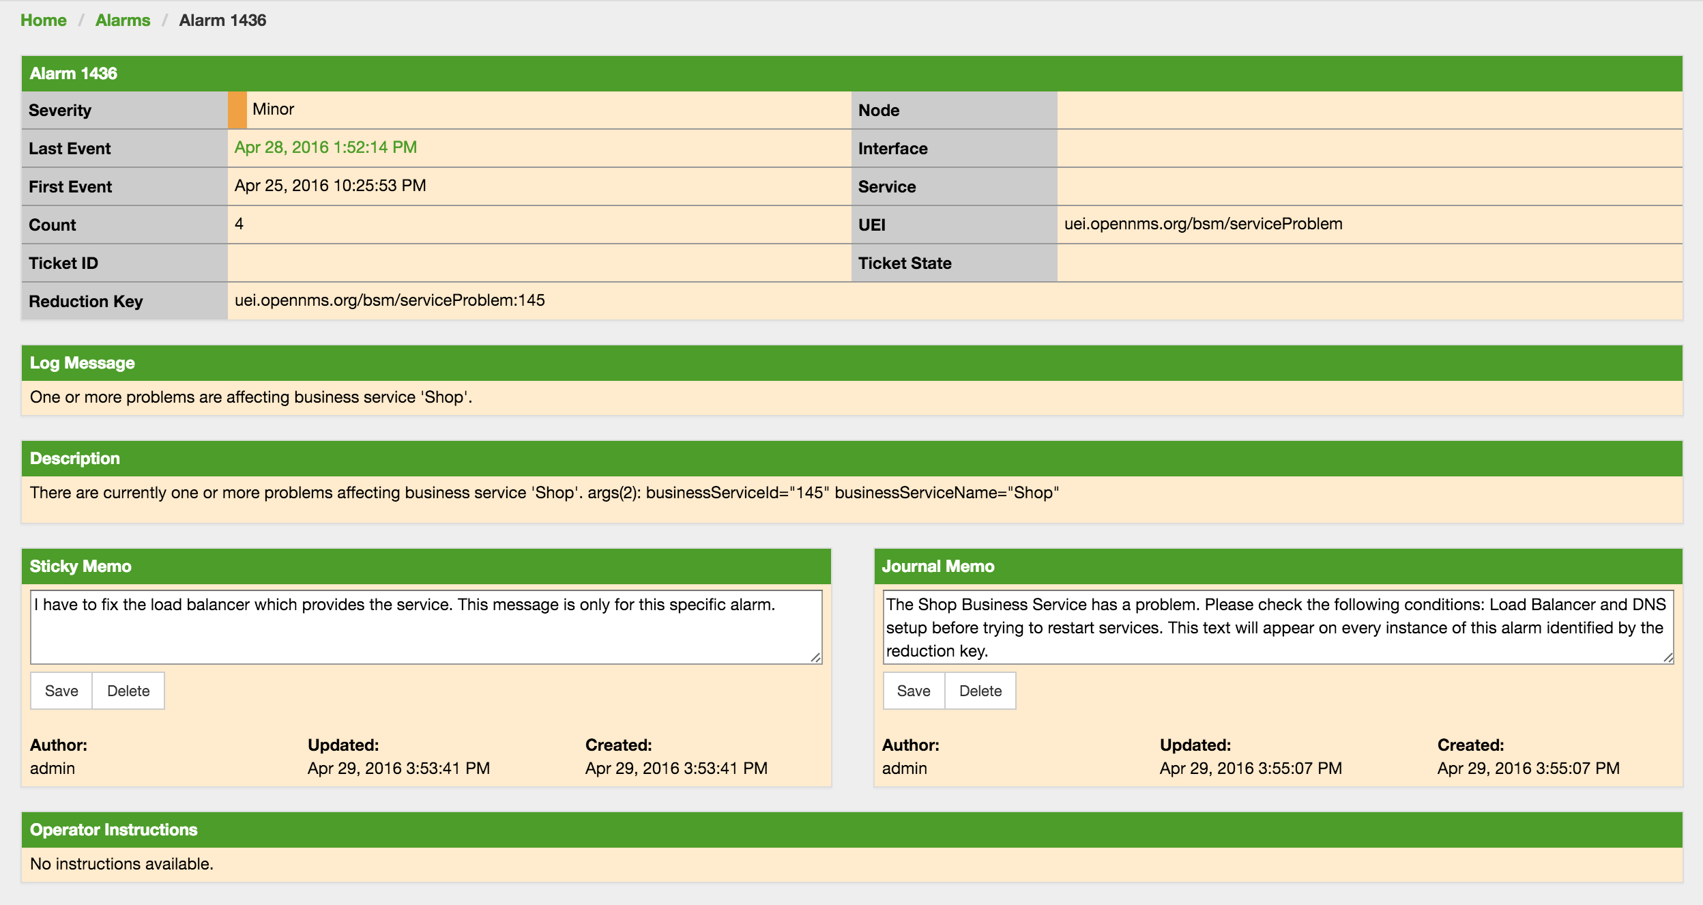This screenshot has width=1703, height=905.
Task: Select the Minor severity color indicator
Action: point(237,109)
